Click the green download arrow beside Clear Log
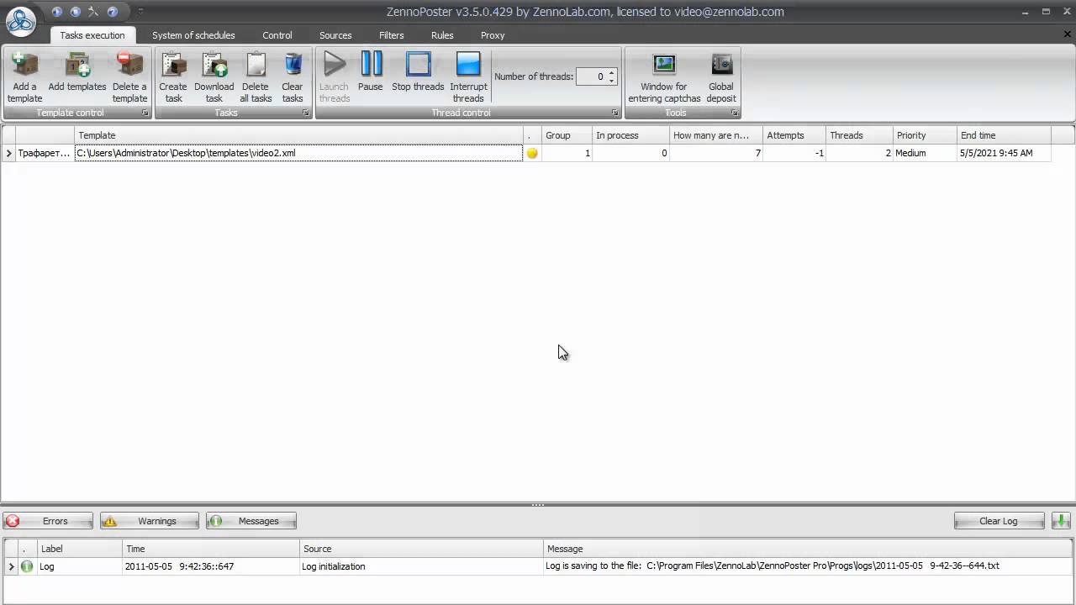 point(1061,521)
